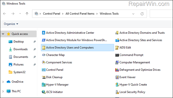Click the iSCSI Initiator icon
The image size is (173, 98).
(44, 92)
